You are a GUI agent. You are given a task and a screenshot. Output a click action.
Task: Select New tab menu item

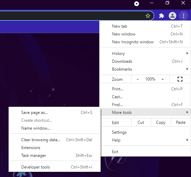pyautogui.click(x=145, y=26)
